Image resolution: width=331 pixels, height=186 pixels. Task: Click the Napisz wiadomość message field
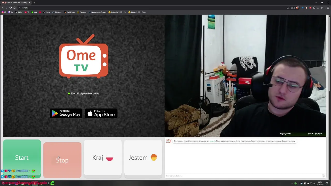point(243,176)
